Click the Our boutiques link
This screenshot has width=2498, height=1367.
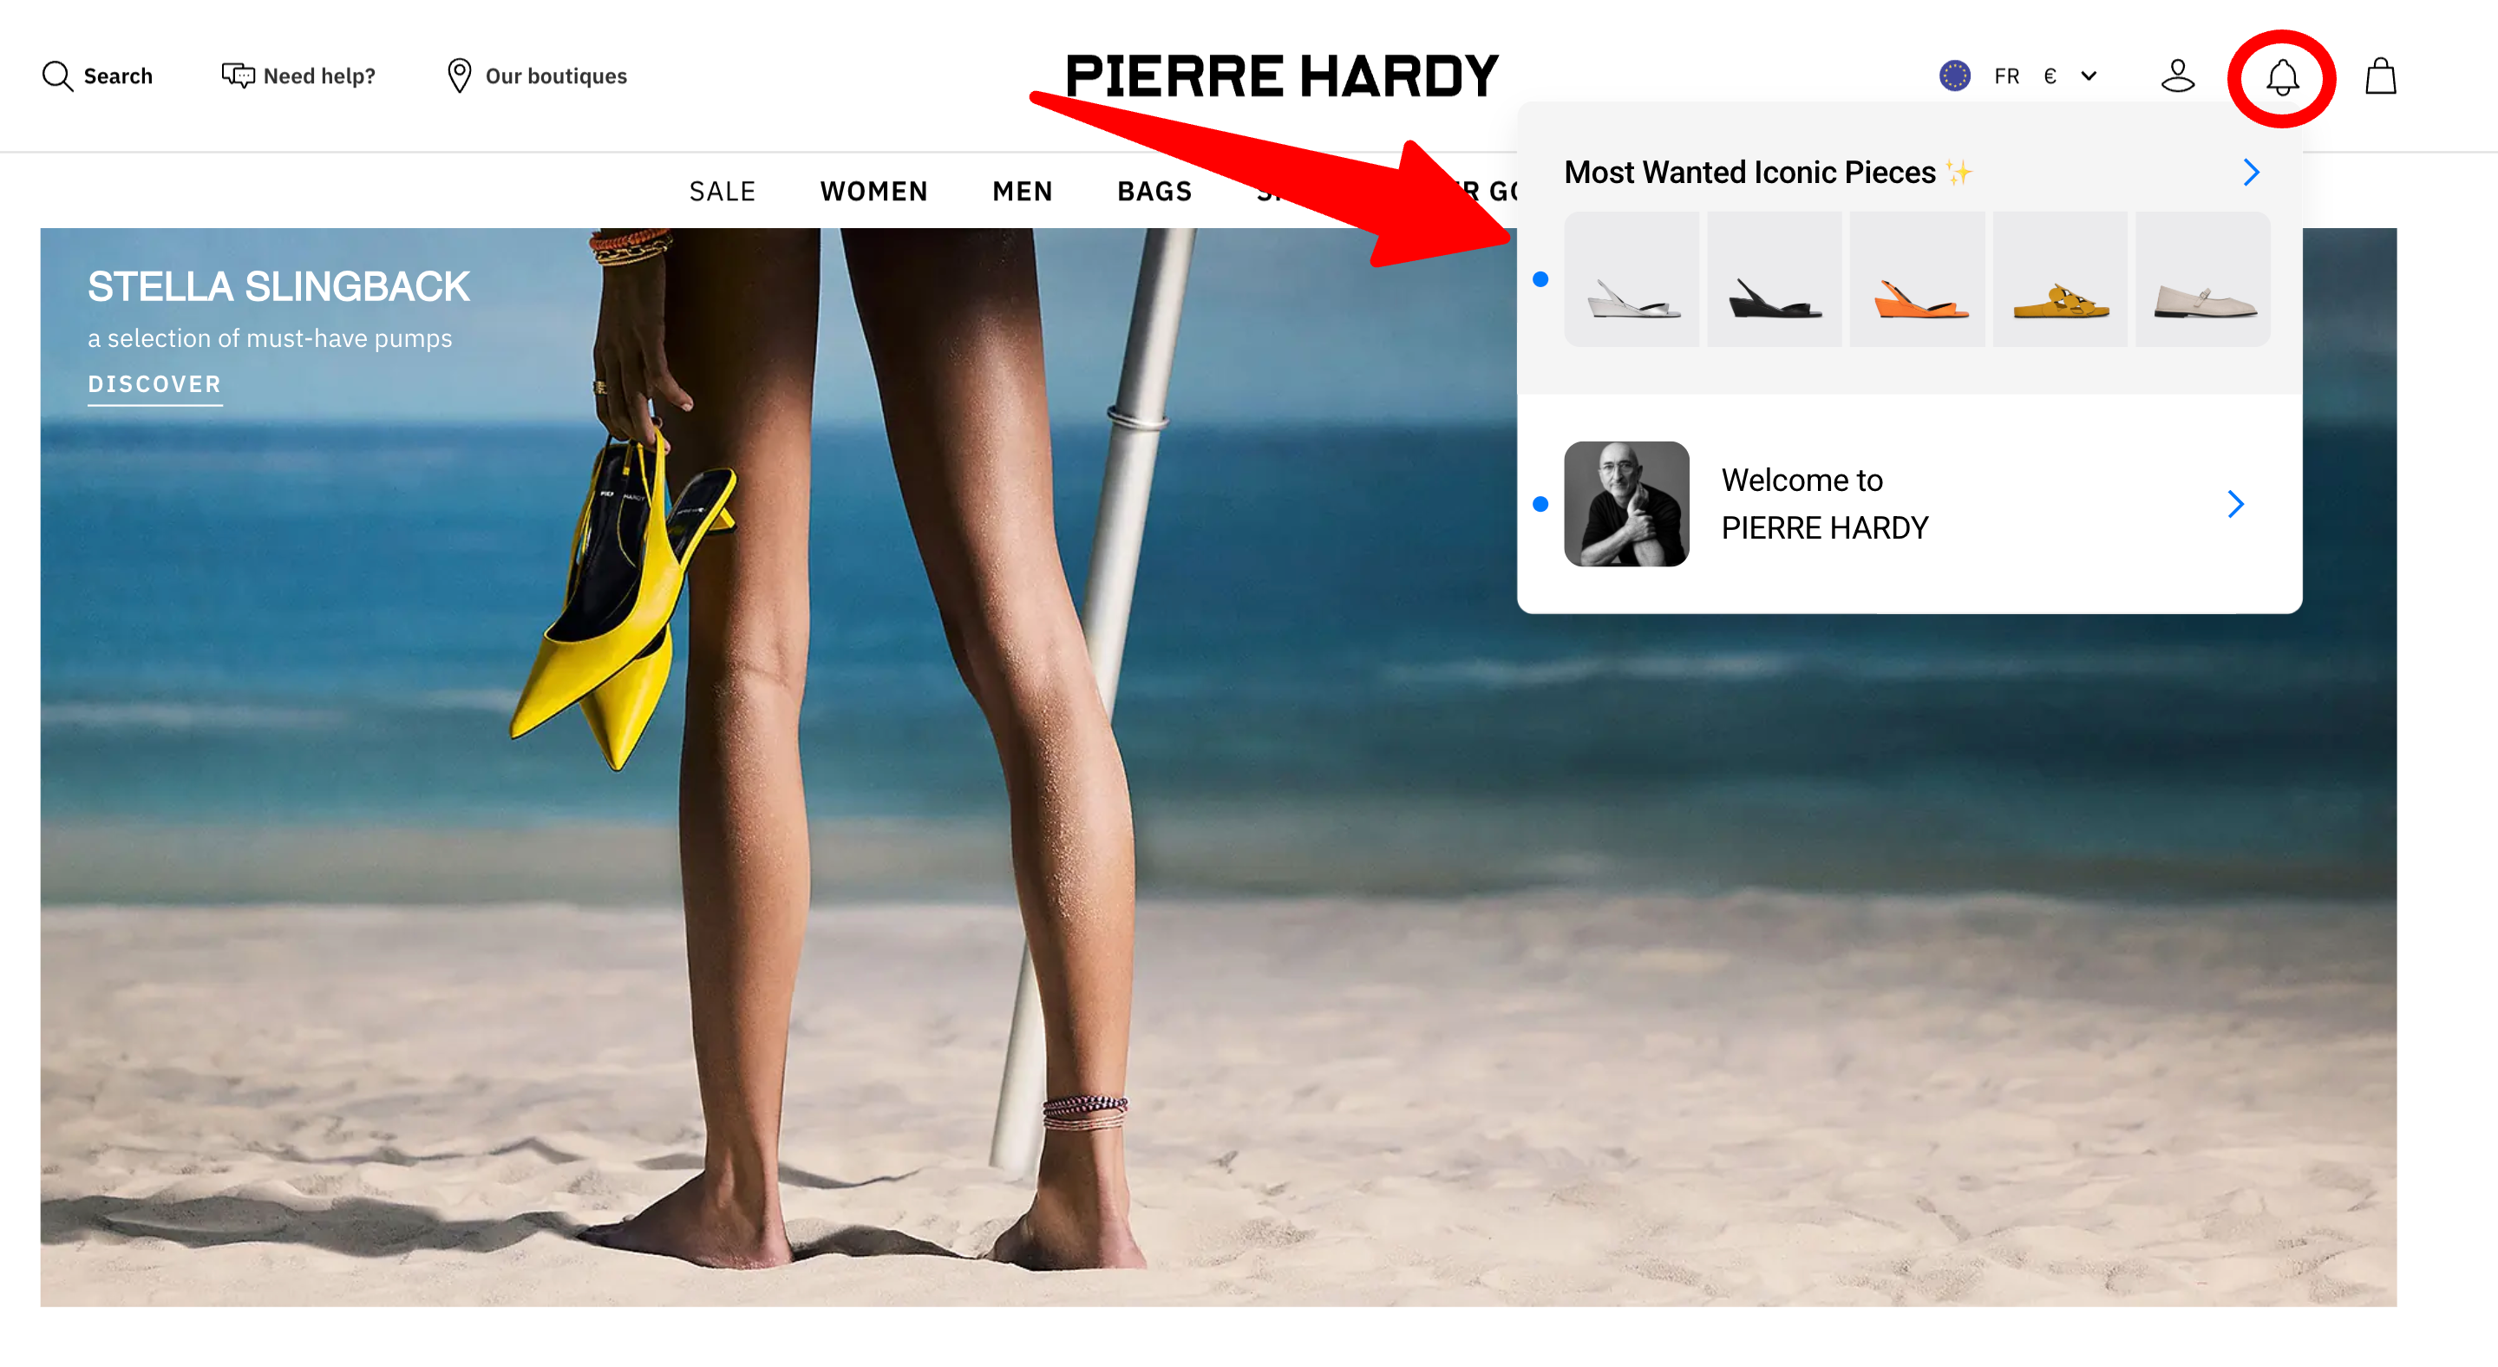(556, 75)
